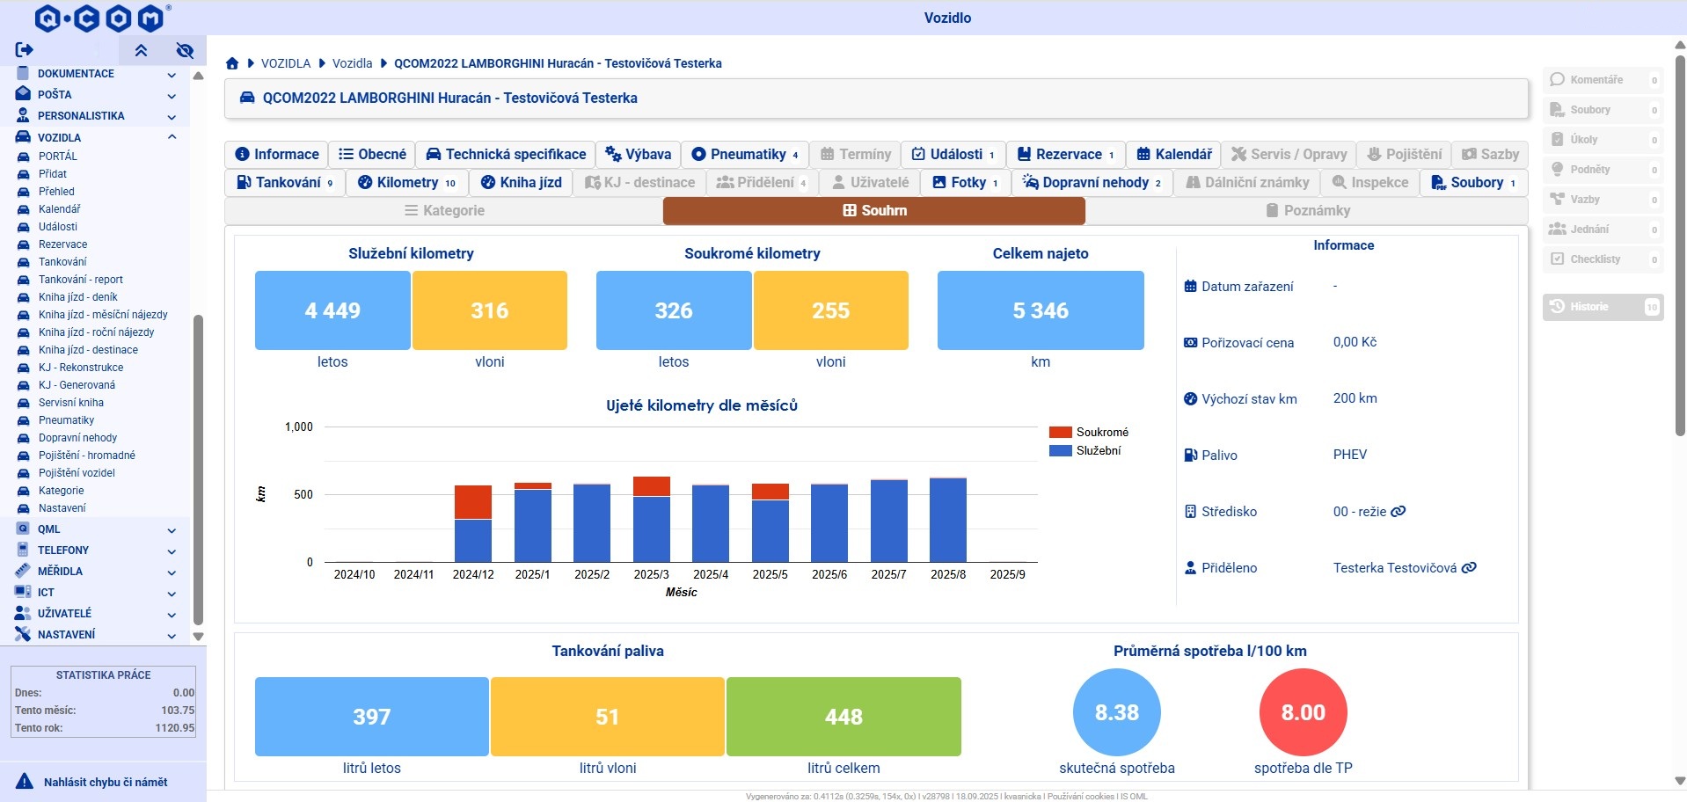Click the page's vertical scrollbar on the right
1687x802 pixels.
(1679, 246)
